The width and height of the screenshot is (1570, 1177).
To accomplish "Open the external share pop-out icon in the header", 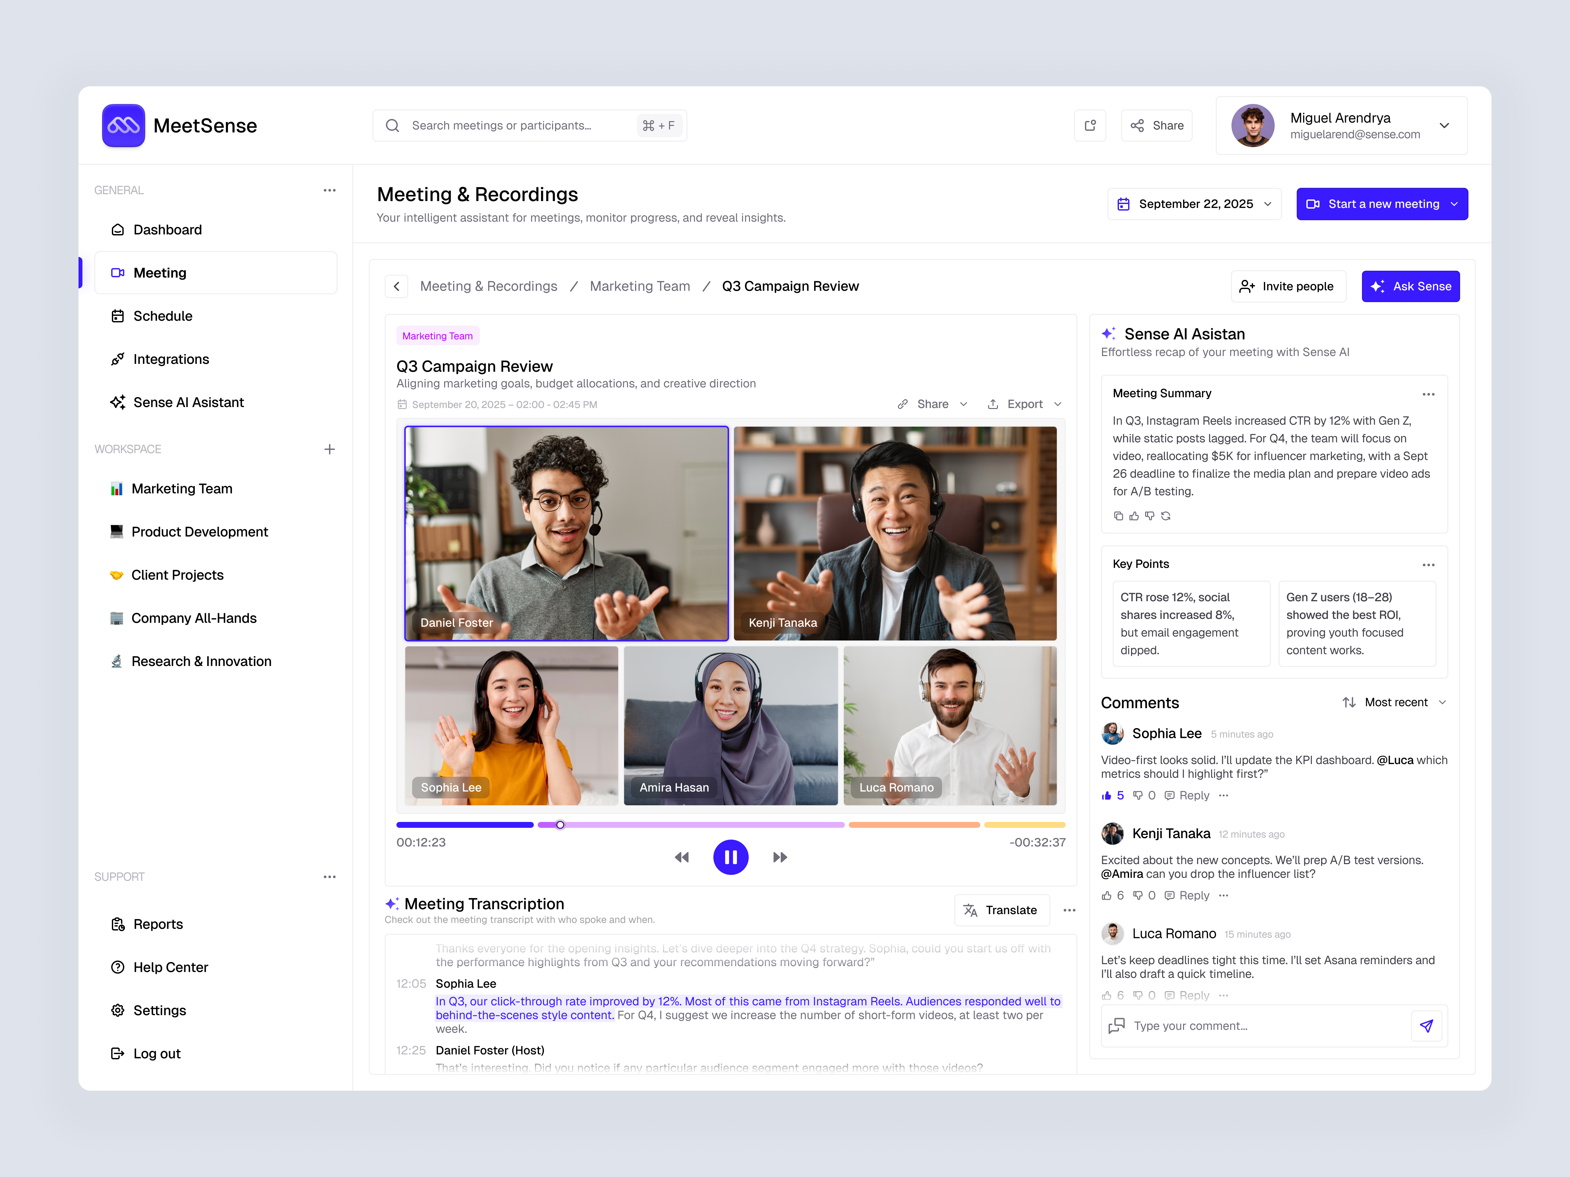I will tap(1090, 126).
